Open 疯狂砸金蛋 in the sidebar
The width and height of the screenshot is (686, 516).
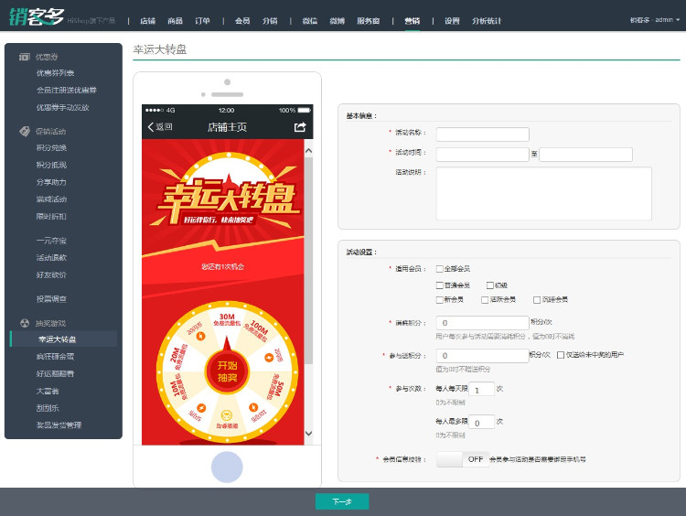click(55, 357)
